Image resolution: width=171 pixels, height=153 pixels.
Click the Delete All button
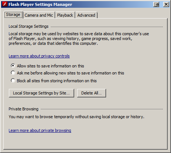click(x=92, y=93)
